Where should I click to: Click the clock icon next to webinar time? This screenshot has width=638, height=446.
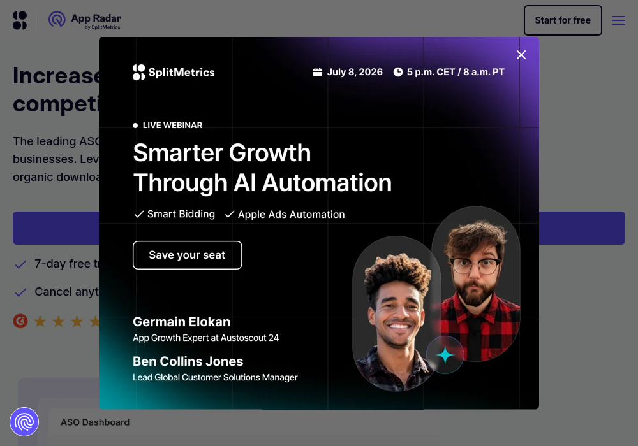tap(398, 72)
